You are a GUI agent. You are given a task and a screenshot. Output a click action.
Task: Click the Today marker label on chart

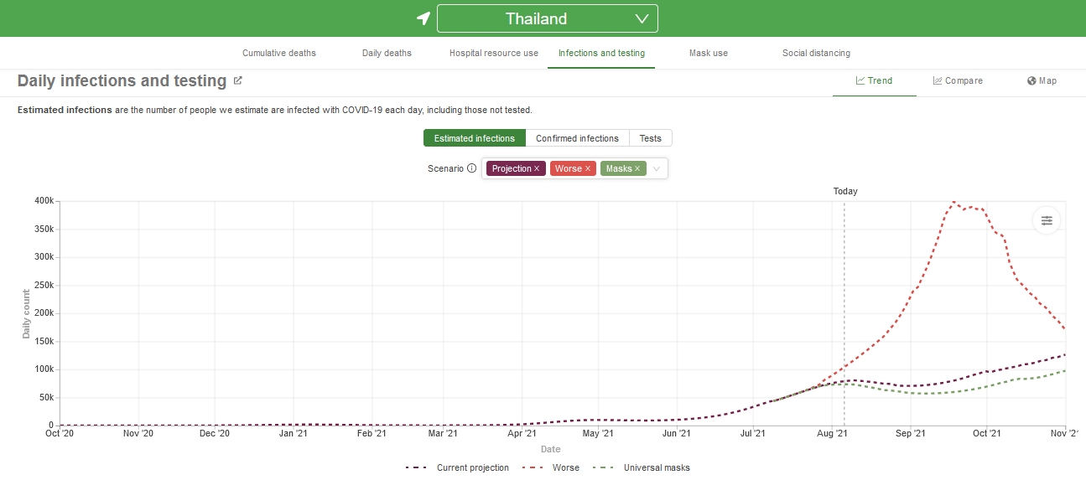click(x=845, y=191)
